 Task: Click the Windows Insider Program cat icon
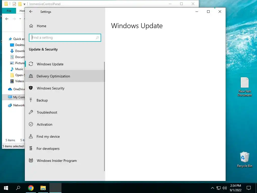(x=31, y=160)
